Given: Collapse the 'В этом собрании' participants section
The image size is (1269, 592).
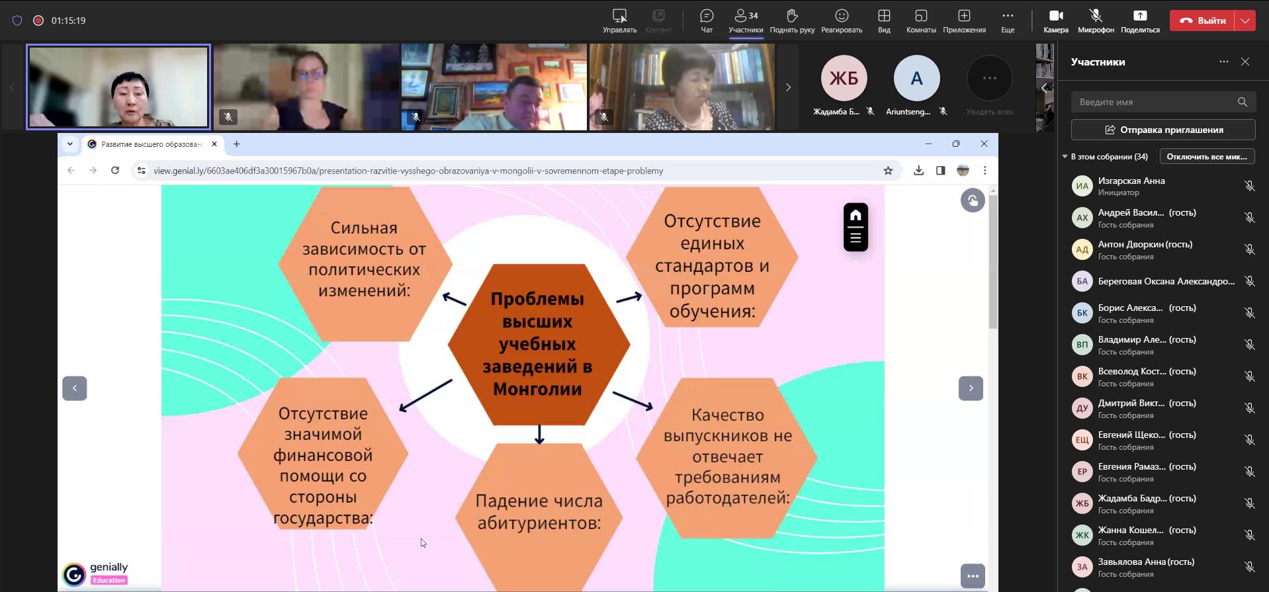Looking at the screenshot, I should (x=1065, y=157).
